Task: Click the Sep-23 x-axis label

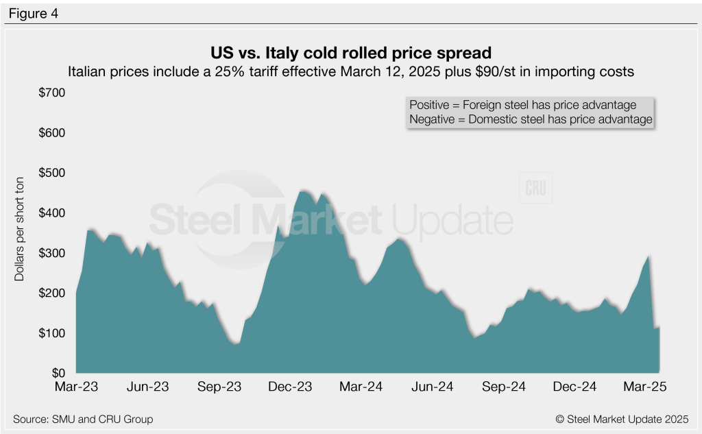Action: coord(219,387)
